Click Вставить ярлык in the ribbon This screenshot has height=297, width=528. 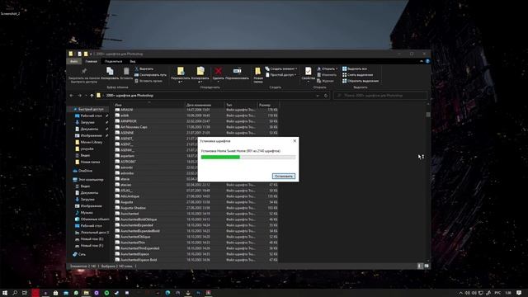point(148,81)
